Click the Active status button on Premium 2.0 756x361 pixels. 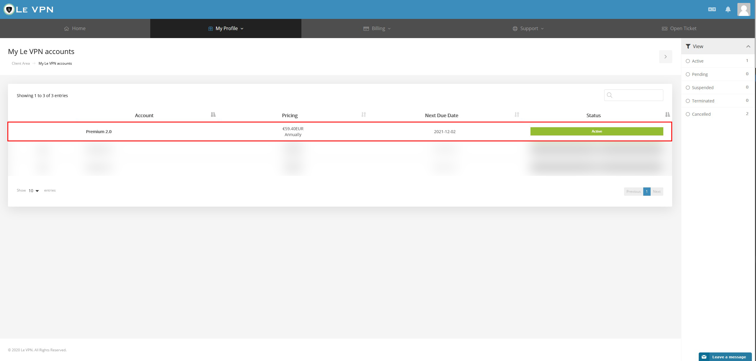click(596, 131)
